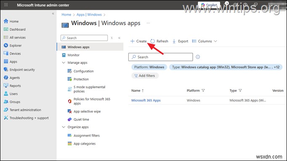Click the Home house icon in sidebar
This screenshot has height=161, width=287.
6,21
